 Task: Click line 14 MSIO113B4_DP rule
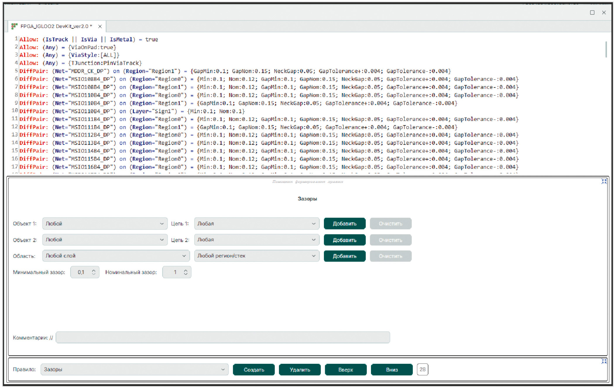point(269,143)
